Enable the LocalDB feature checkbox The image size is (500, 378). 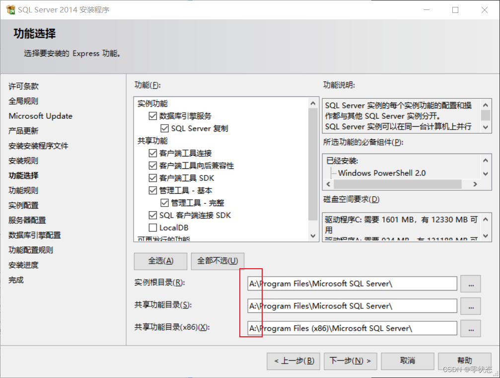pyautogui.click(x=153, y=228)
